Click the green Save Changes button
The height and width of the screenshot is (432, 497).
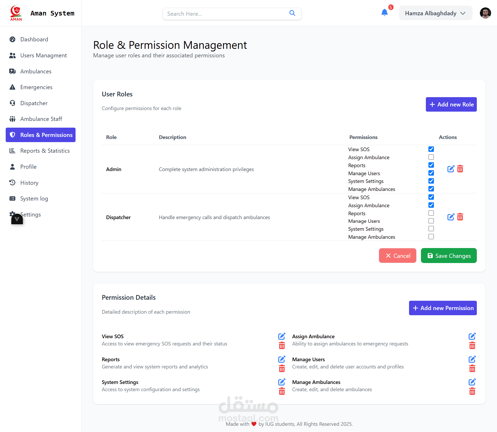tap(449, 256)
